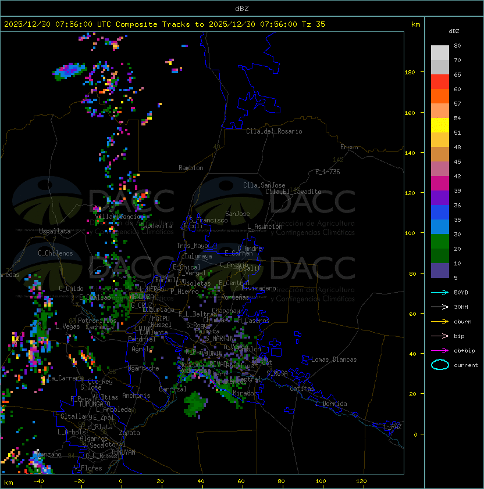Click the 'Ugarteche' map label
Screen dimensions: 484x489
tap(144, 368)
